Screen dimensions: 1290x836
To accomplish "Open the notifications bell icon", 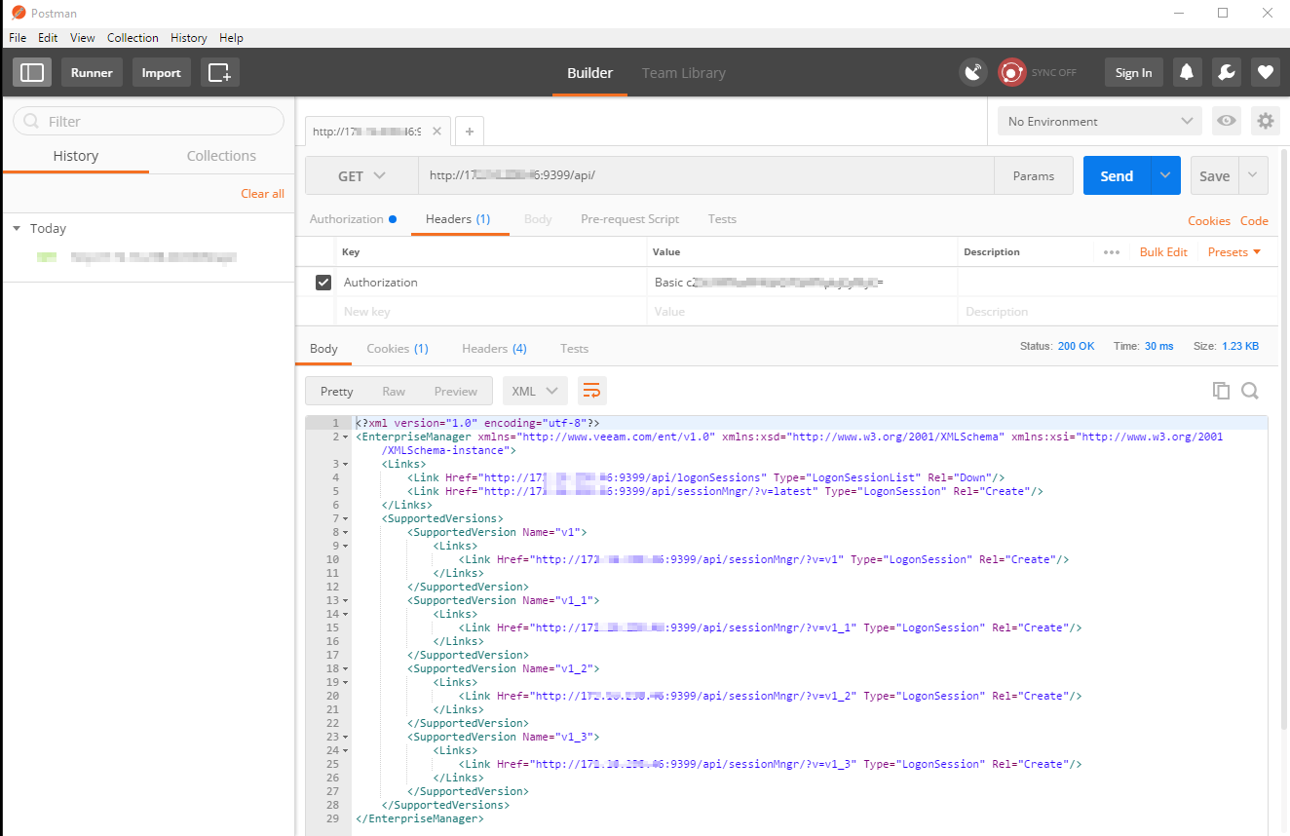I will click(x=1187, y=72).
